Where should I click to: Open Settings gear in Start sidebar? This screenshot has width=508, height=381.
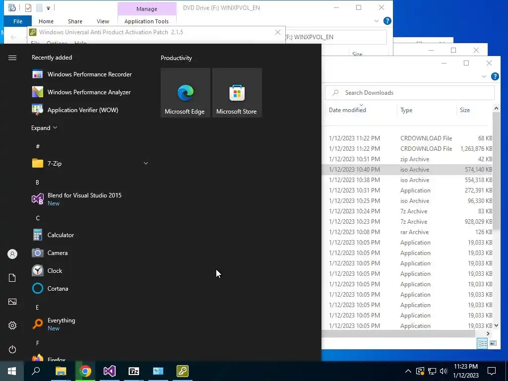12,325
